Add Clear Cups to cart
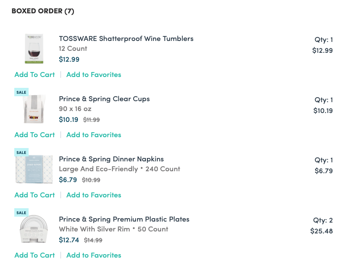Screen dimensions: 353x264 coord(35,135)
